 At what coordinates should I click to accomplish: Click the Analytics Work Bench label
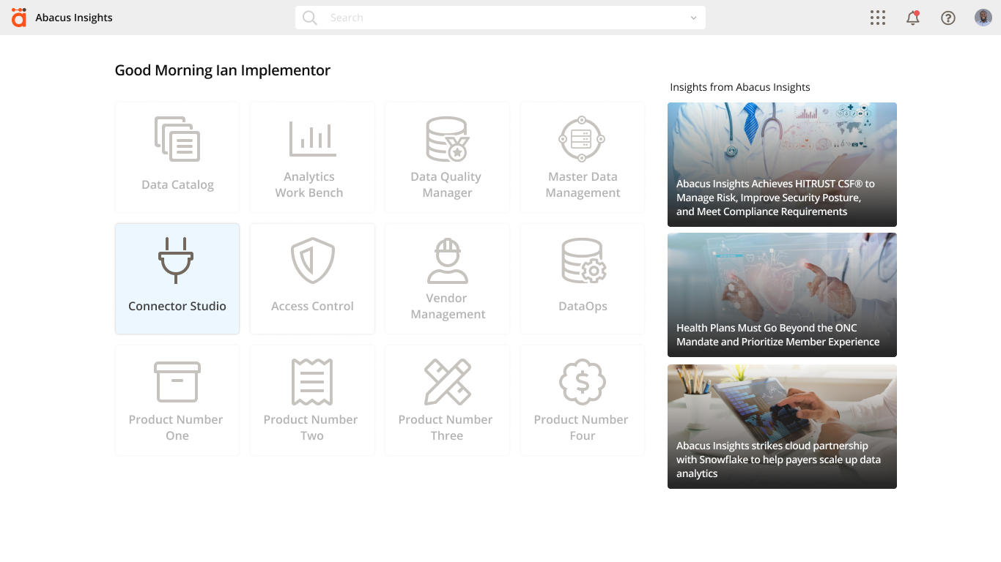[x=309, y=184]
